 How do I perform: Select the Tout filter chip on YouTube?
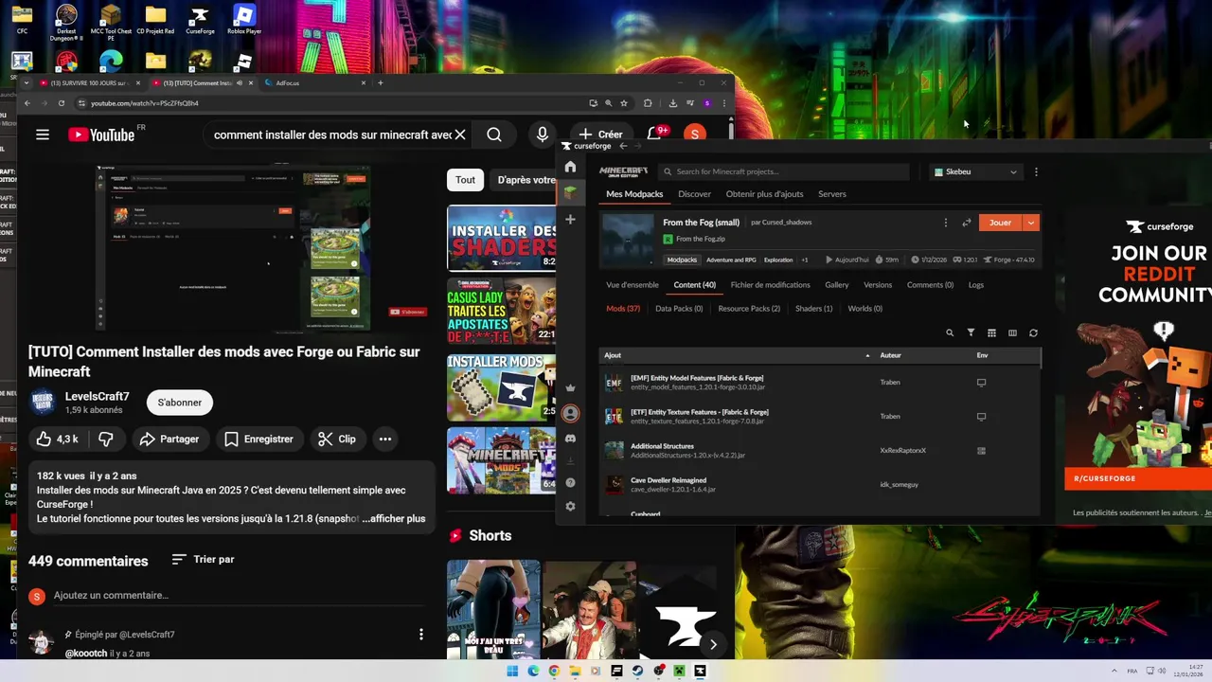(465, 180)
